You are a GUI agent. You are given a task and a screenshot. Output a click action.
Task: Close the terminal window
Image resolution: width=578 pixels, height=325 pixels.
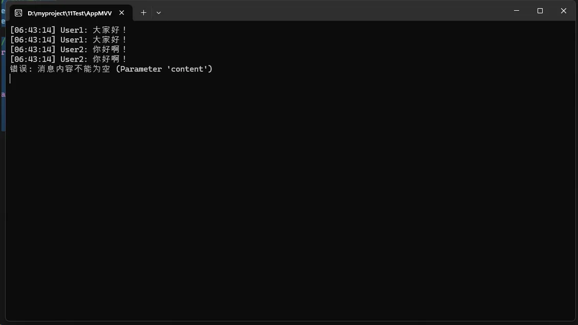point(563,11)
